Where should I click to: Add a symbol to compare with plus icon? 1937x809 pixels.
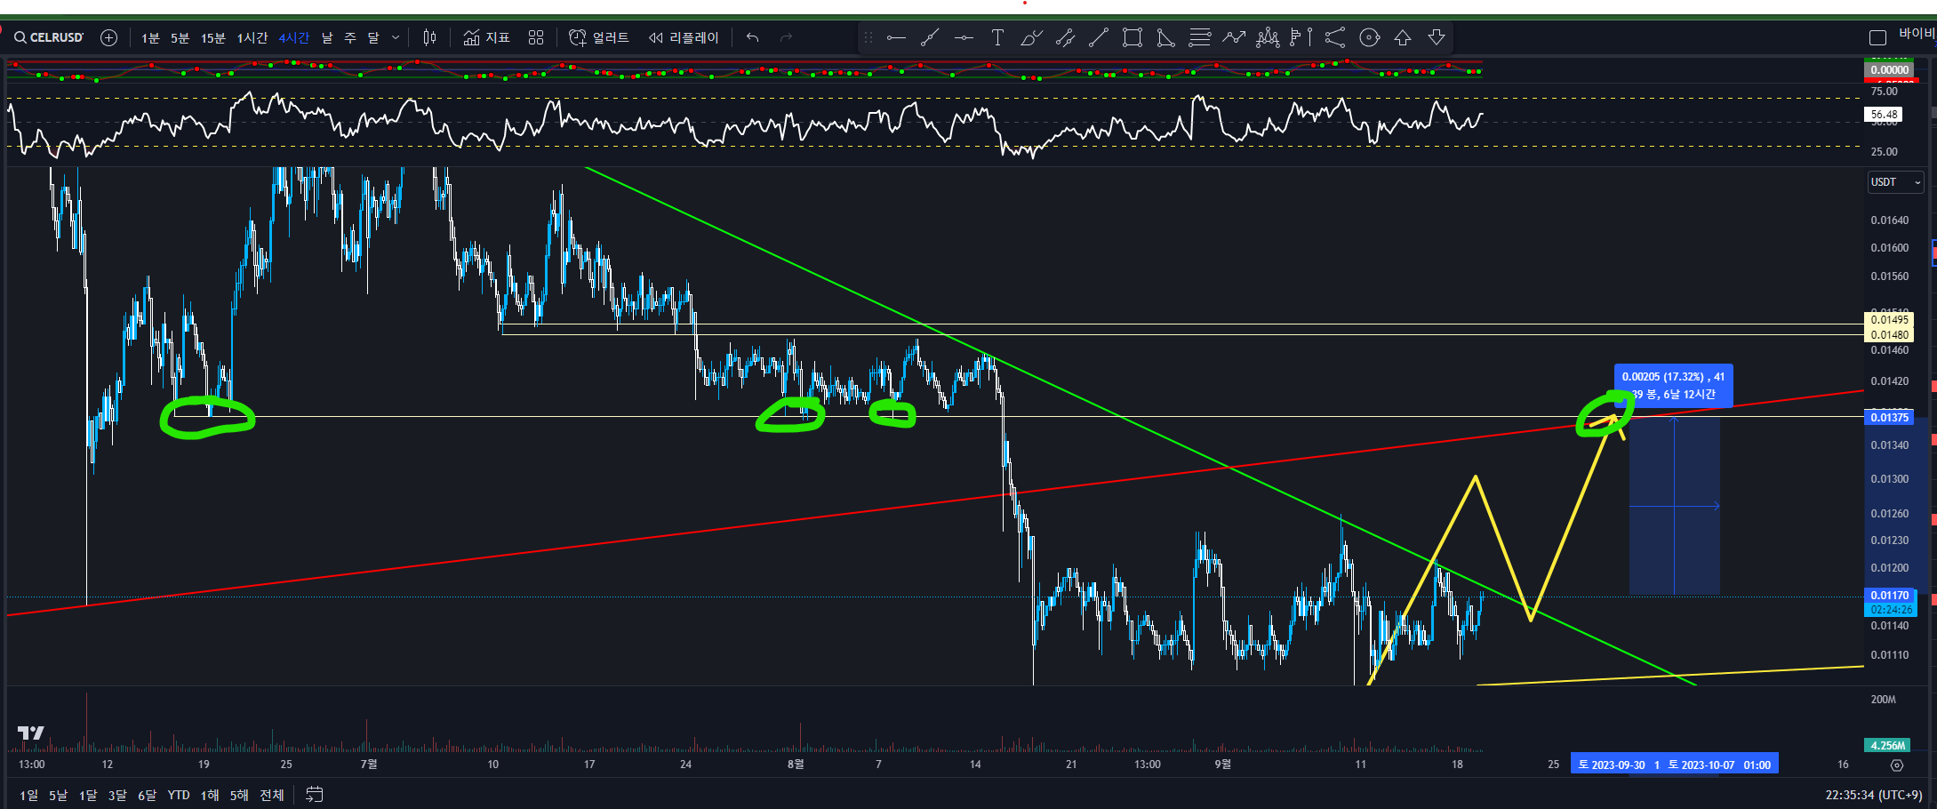108,37
